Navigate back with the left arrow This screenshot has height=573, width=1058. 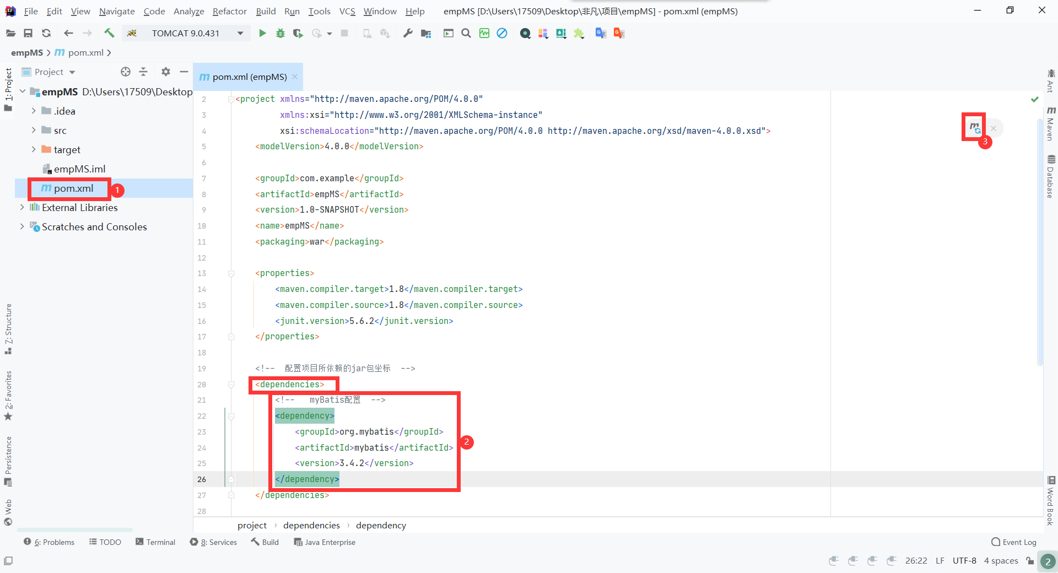(x=68, y=33)
